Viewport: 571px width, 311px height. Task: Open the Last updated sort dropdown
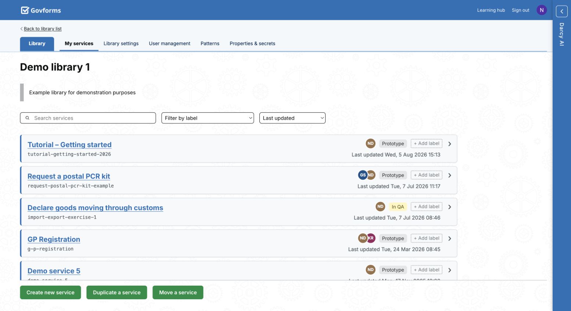(x=292, y=118)
